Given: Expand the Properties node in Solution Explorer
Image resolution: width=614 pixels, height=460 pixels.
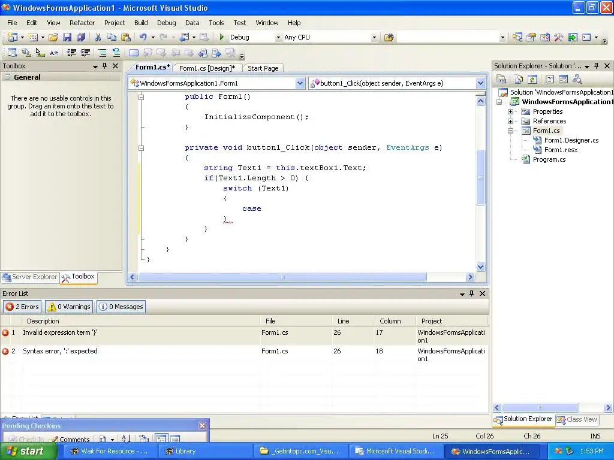Looking at the screenshot, I should pos(510,111).
